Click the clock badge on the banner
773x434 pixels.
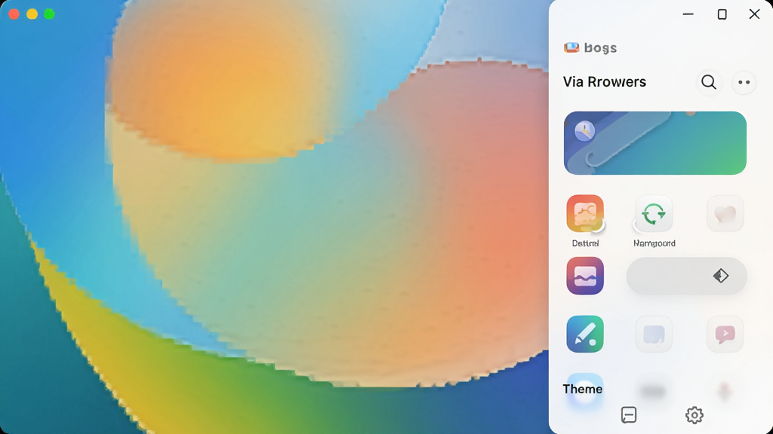[x=585, y=131]
